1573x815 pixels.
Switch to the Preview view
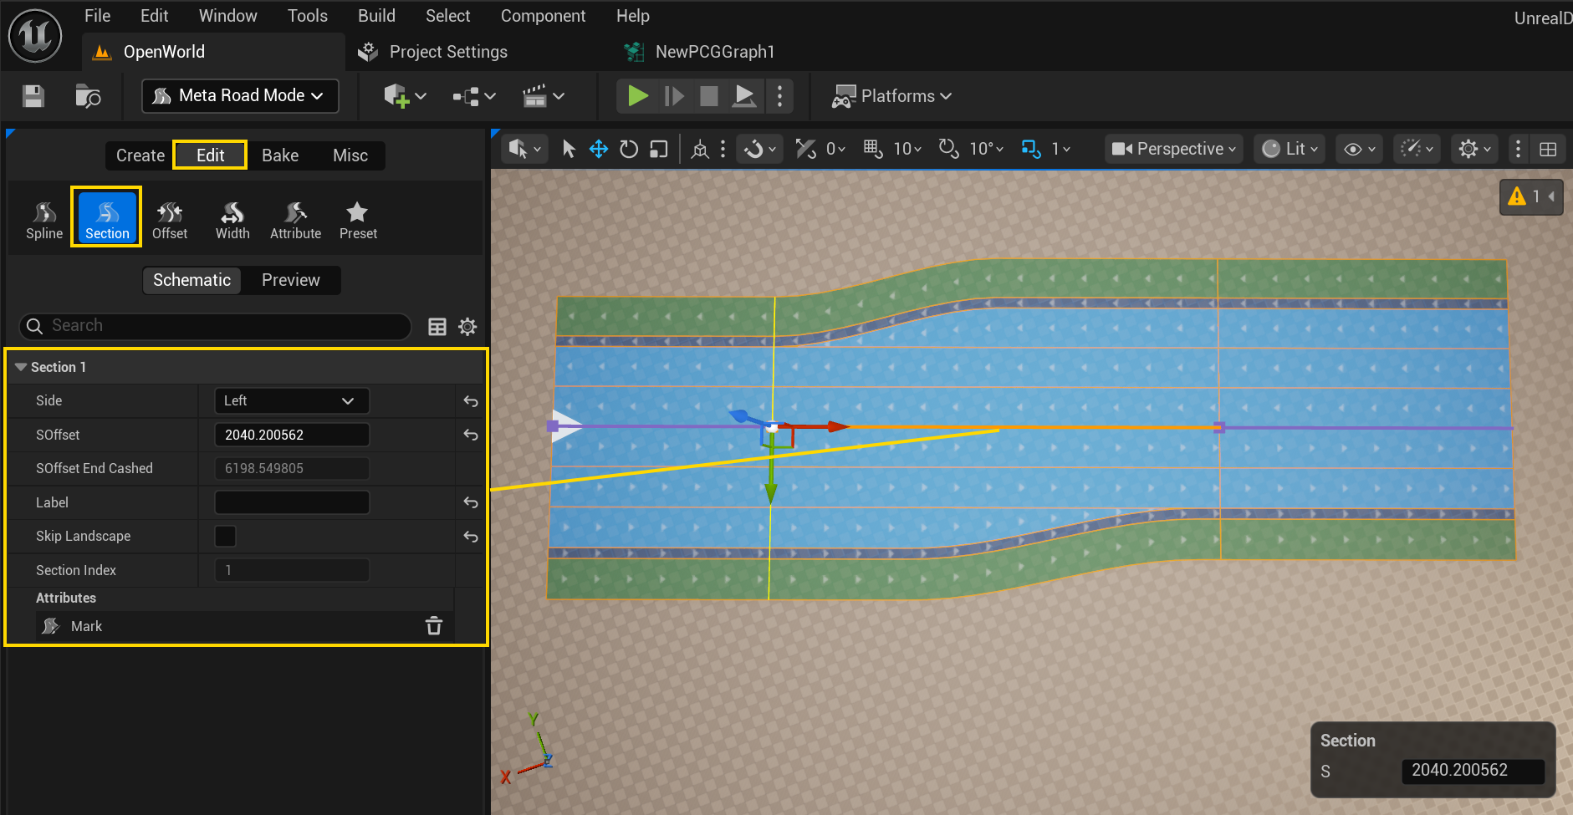tap(290, 280)
